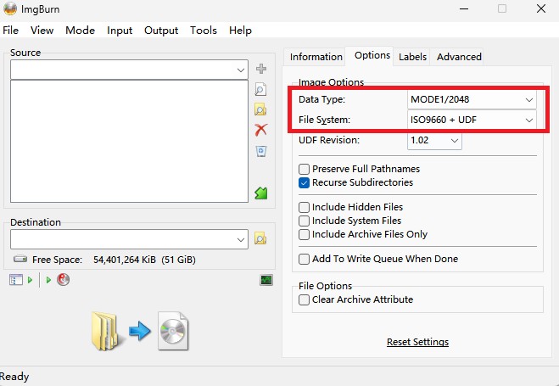Open the File System dropdown
This screenshot has width=559, height=386.
click(x=472, y=120)
